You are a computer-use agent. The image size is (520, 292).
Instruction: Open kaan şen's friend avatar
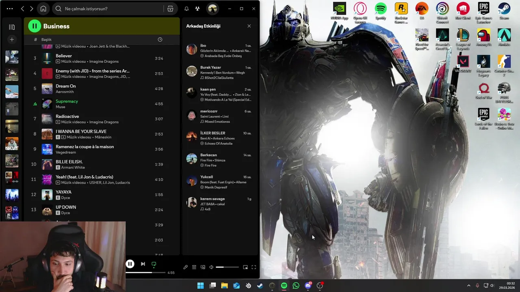click(192, 93)
